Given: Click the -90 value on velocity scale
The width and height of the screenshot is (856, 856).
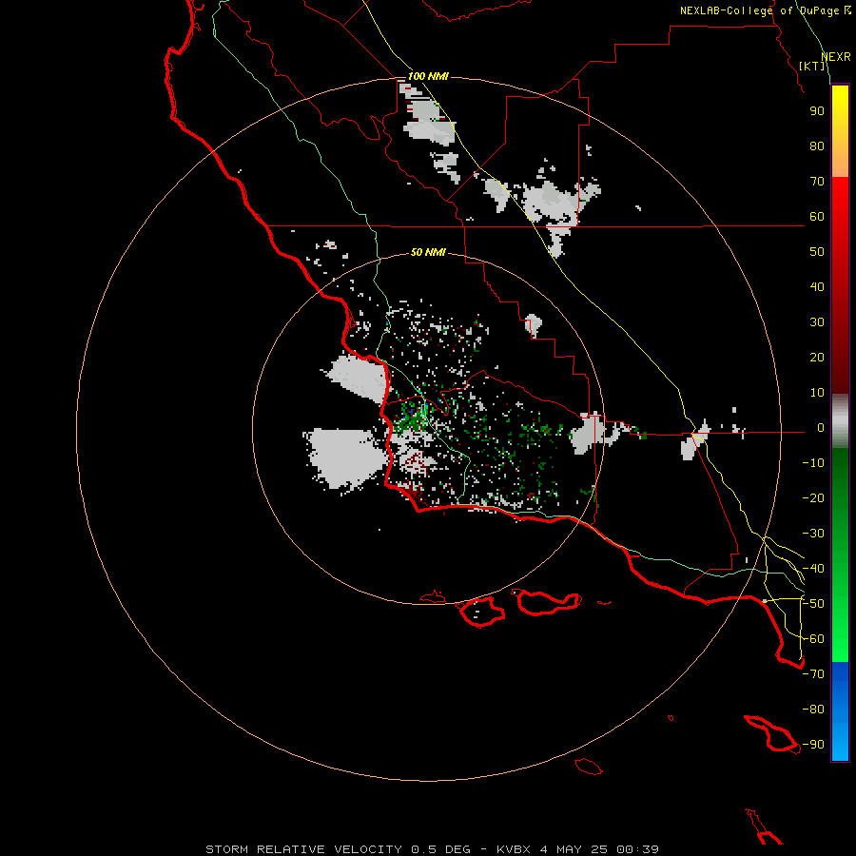Looking at the screenshot, I should pyautogui.click(x=813, y=745).
